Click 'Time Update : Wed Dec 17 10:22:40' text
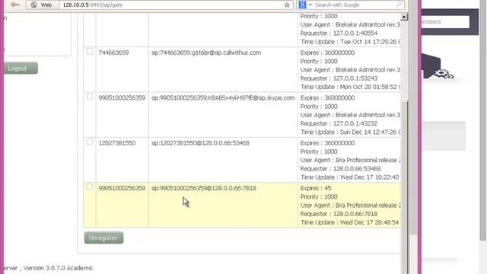Viewport: 487px width, 274px height. click(350, 177)
